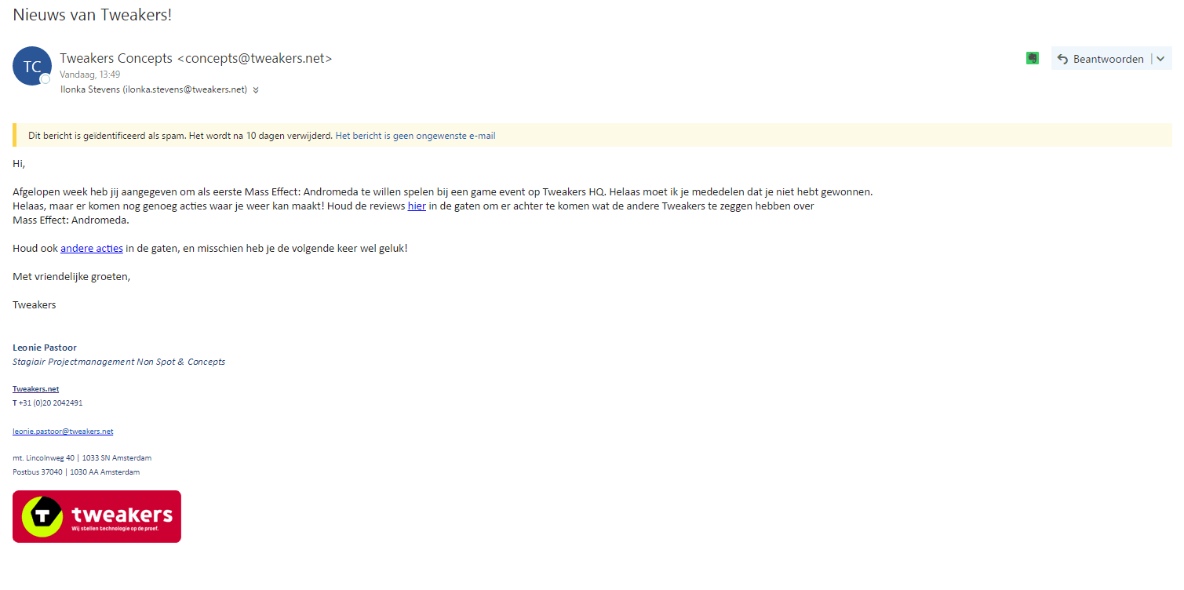Expand the recipients list chevron
Viewport: 1184px width, 590px height.
click(x=256, y=90)
